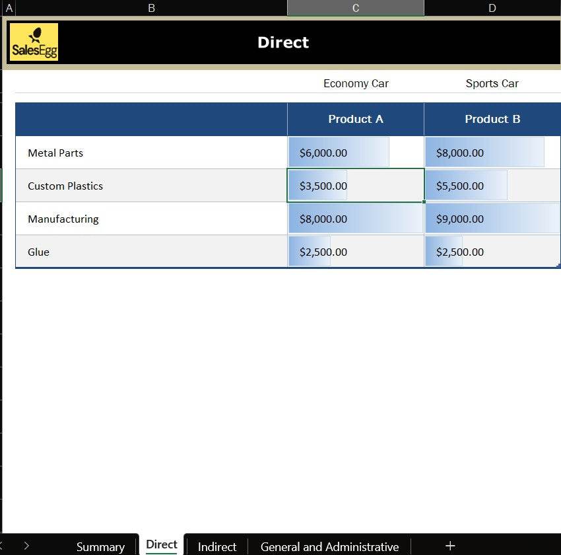Click the Direct title banner
The width and height of the screenshot is (561, 555).
pos(283,42)
